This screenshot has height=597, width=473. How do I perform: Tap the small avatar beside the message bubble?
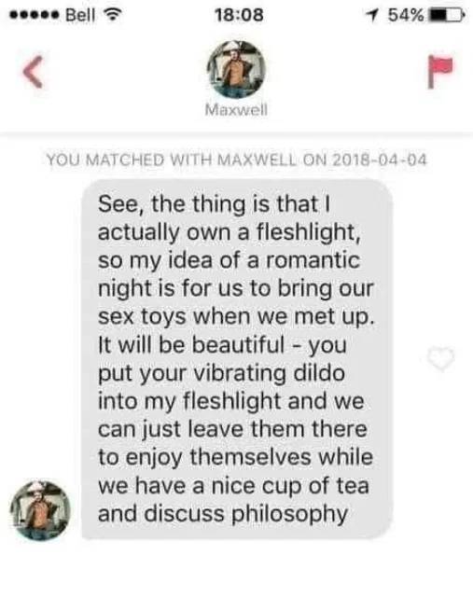pos(40,510)
